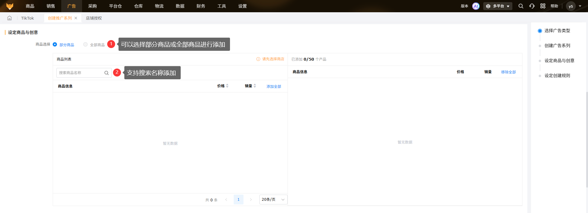Screen dimensions: 588x213
Task: Click the 商品列表 heading
Action: [64, 59]
